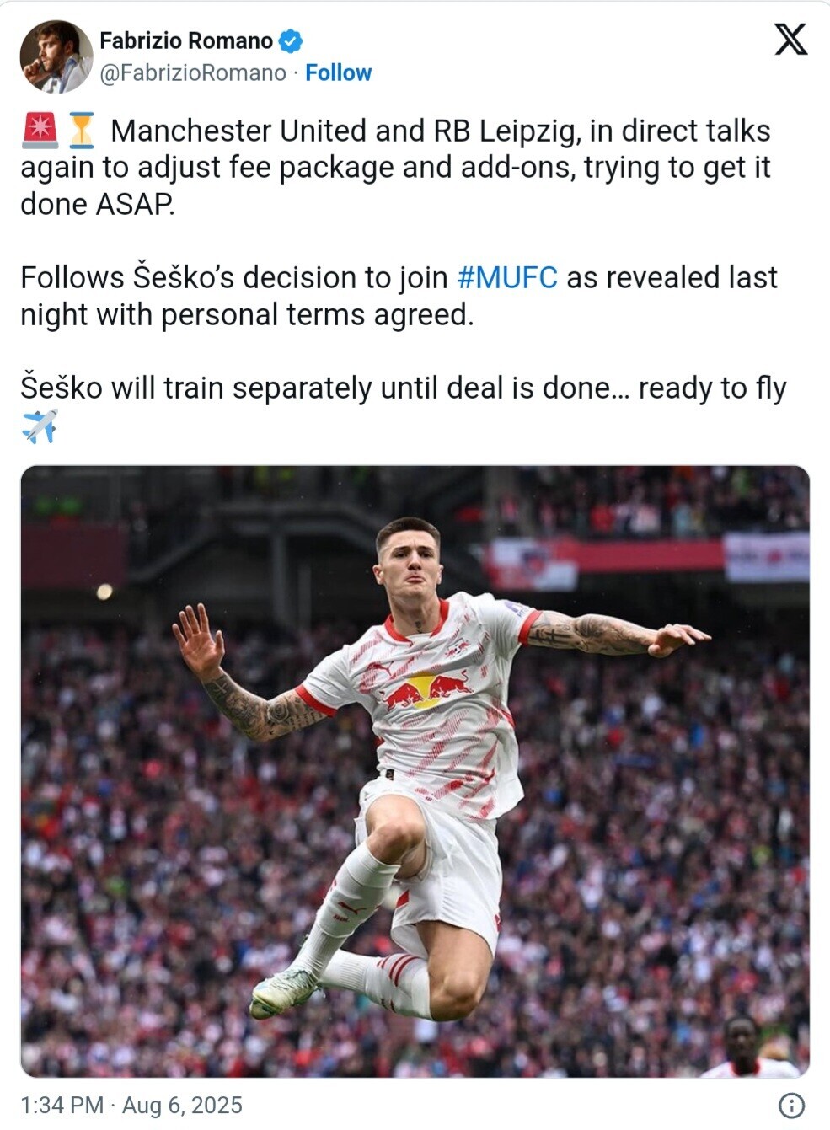
Task: Click the teammate in the photo's bottom corner
Action: coord(748,1047)
